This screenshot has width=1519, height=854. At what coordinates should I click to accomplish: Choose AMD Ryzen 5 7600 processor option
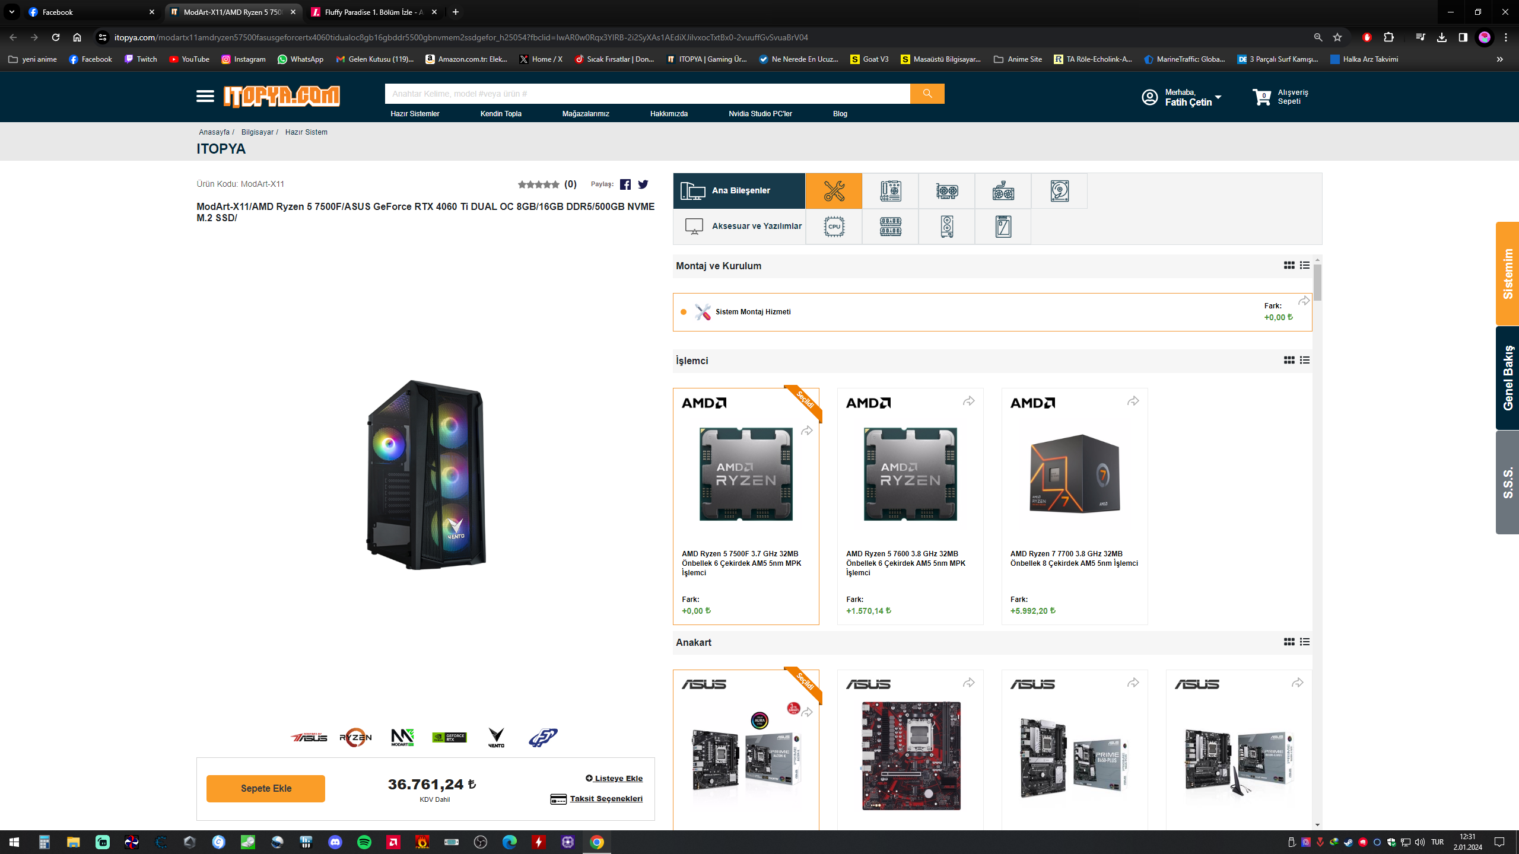coord(910,506)
